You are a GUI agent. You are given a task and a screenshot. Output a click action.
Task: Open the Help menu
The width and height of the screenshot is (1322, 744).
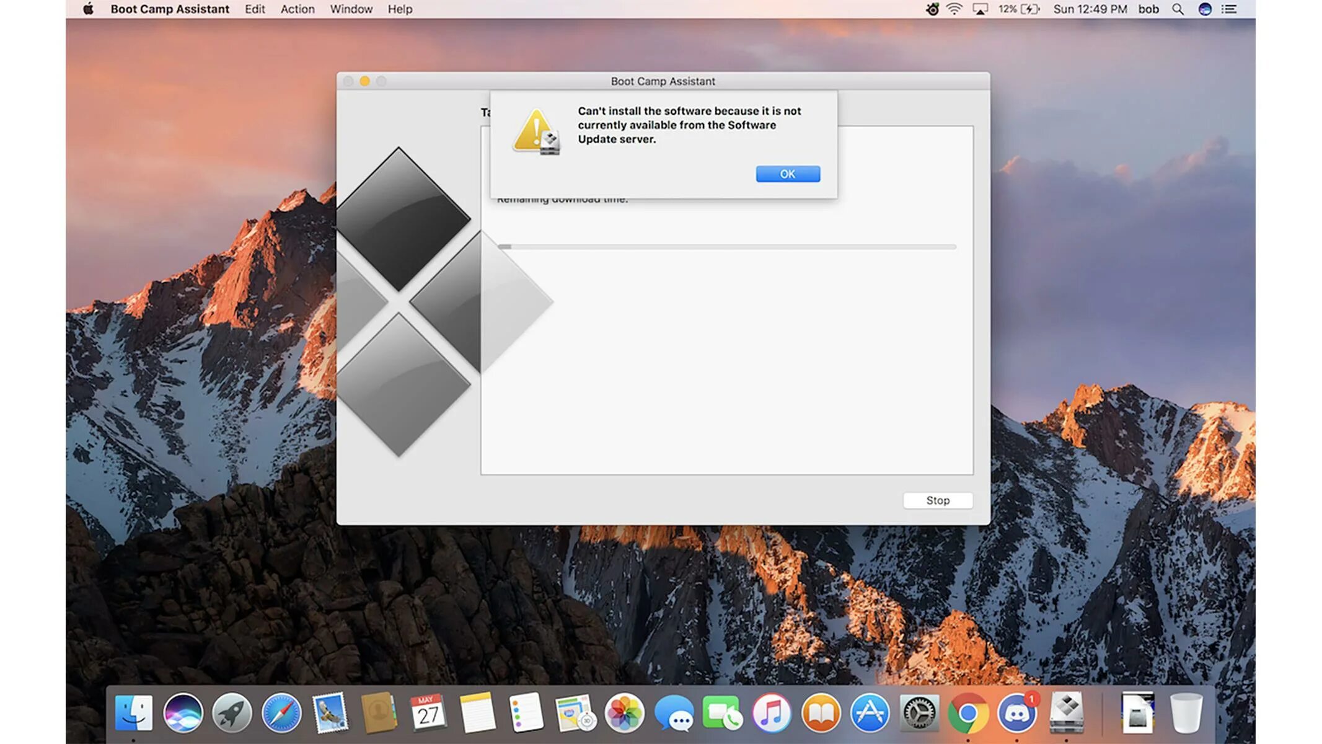click(400, 9)
